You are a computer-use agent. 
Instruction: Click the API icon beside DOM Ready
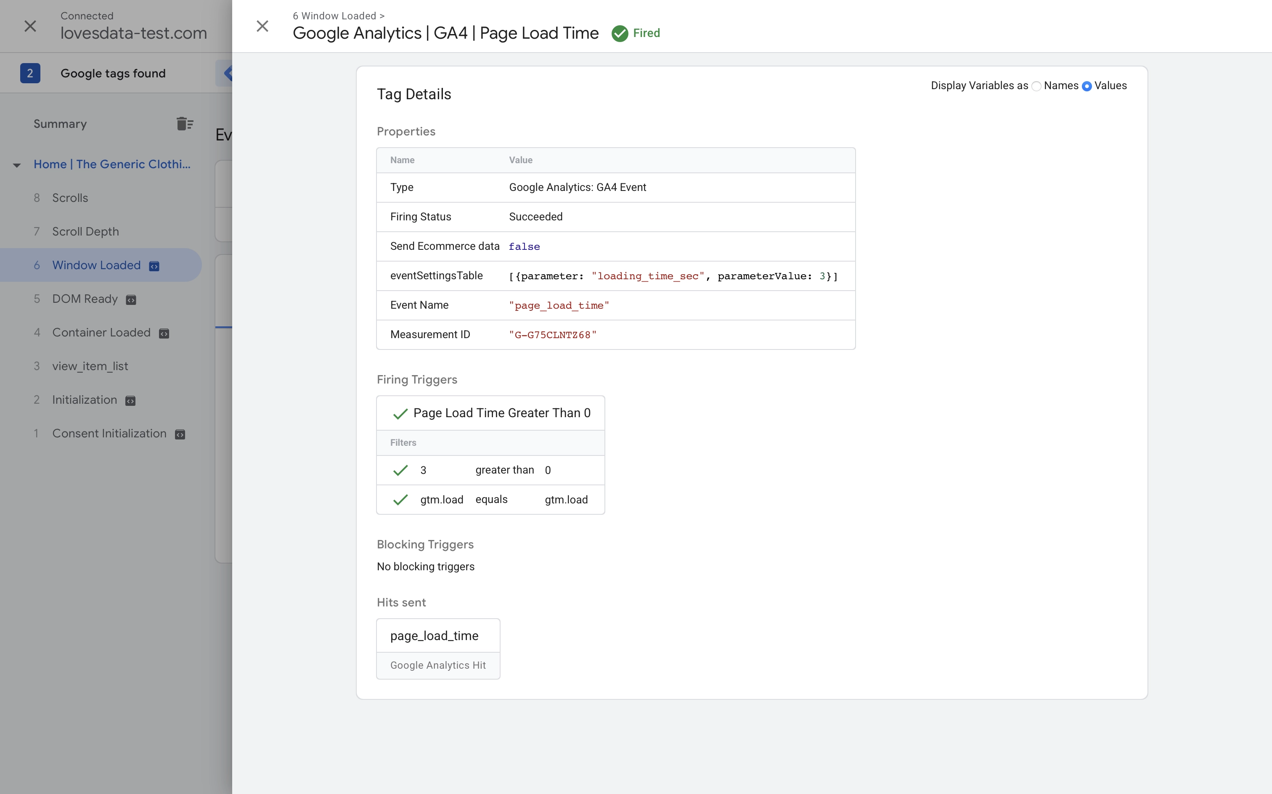pos(131,300)
